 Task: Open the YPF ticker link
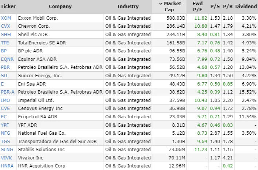[5, 125]
